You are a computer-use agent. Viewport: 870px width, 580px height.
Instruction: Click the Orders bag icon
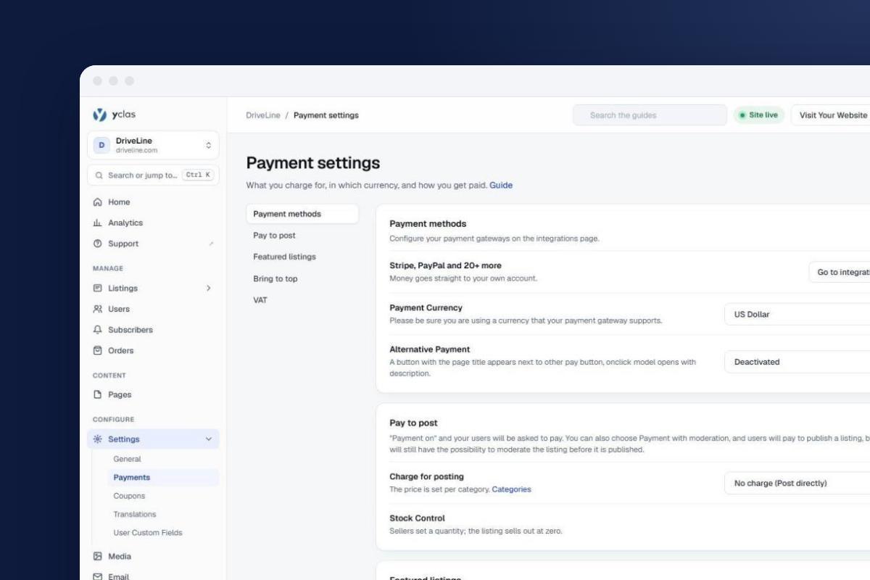[x=98, y=351]
